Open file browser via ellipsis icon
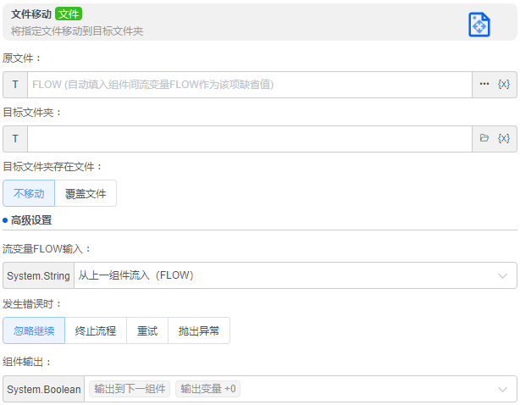Screen dimensions: 520x405 (484, 85)
